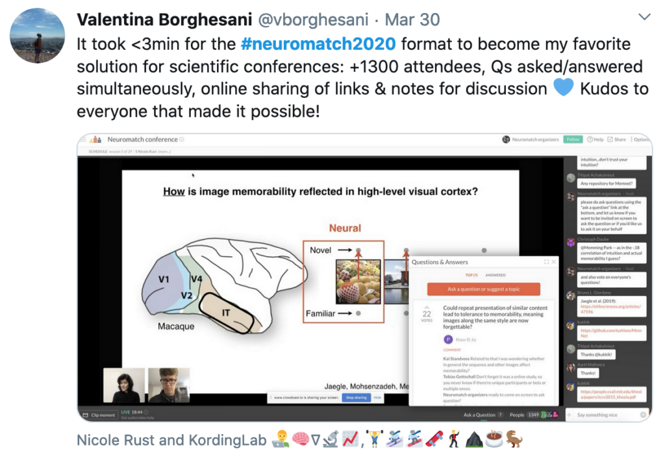665x456 pixels.
Task: Click the LIVE 18:44 info icon
Action: click(x=146, y=412)
